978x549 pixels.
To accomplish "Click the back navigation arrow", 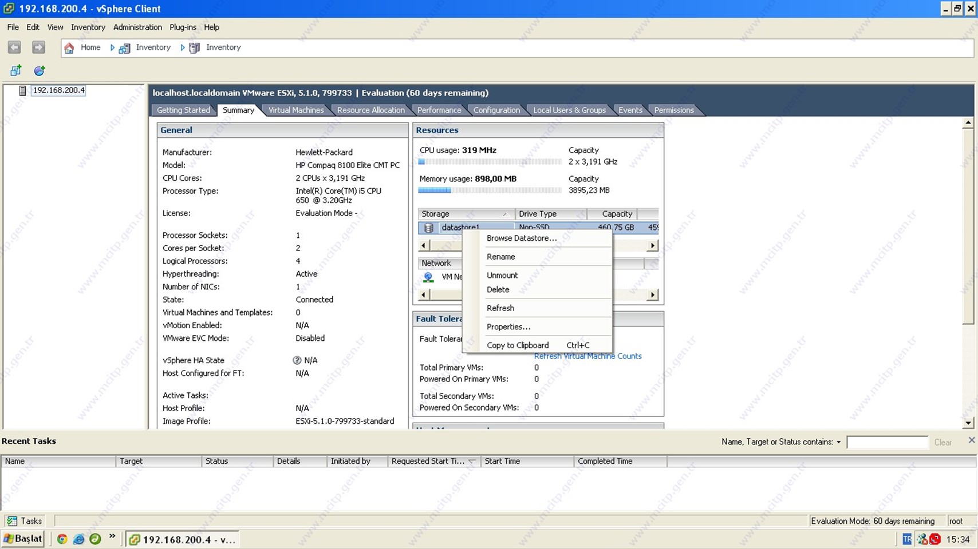I will click(14, 47).
